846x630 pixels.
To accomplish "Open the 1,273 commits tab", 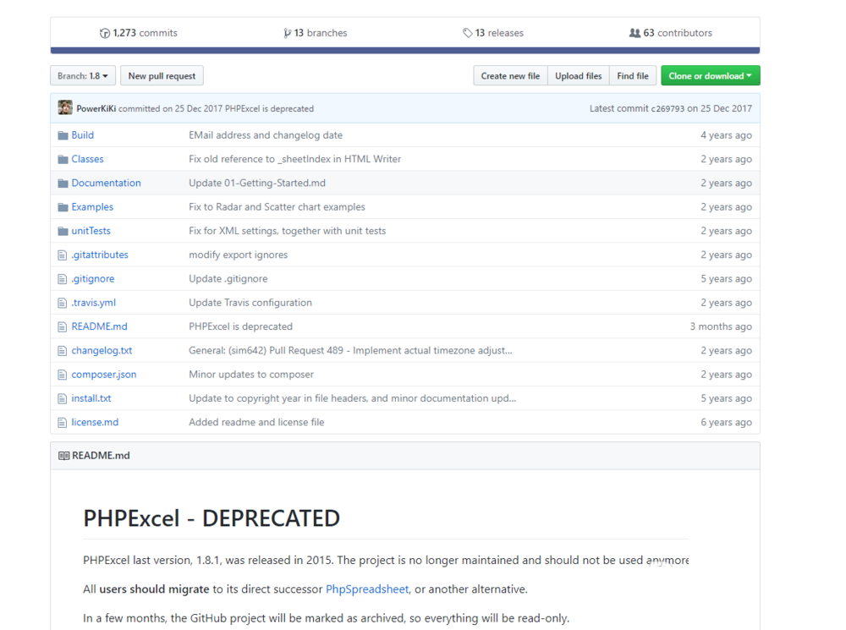I will coord(140,33).
